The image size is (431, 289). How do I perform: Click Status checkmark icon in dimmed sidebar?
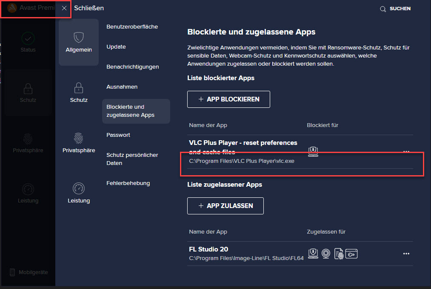(x=28, y=38)
